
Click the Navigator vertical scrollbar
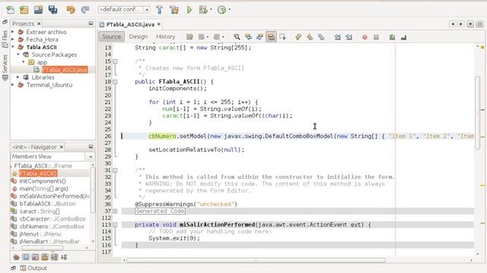tap(93, 190)
